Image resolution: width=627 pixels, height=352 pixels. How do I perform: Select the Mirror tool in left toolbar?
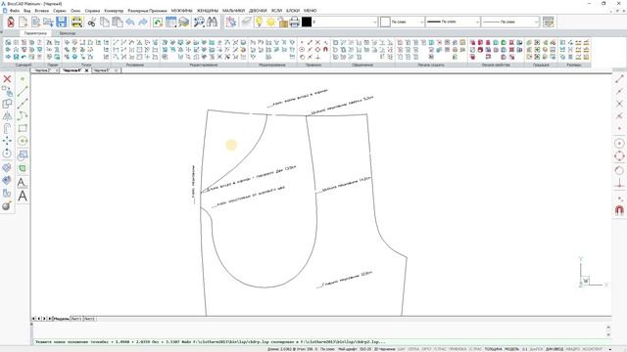[7, 115]
